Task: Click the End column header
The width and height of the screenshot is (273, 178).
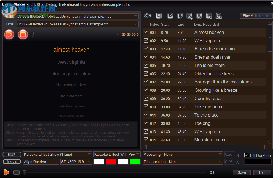Action: click(x=181, y=24)
